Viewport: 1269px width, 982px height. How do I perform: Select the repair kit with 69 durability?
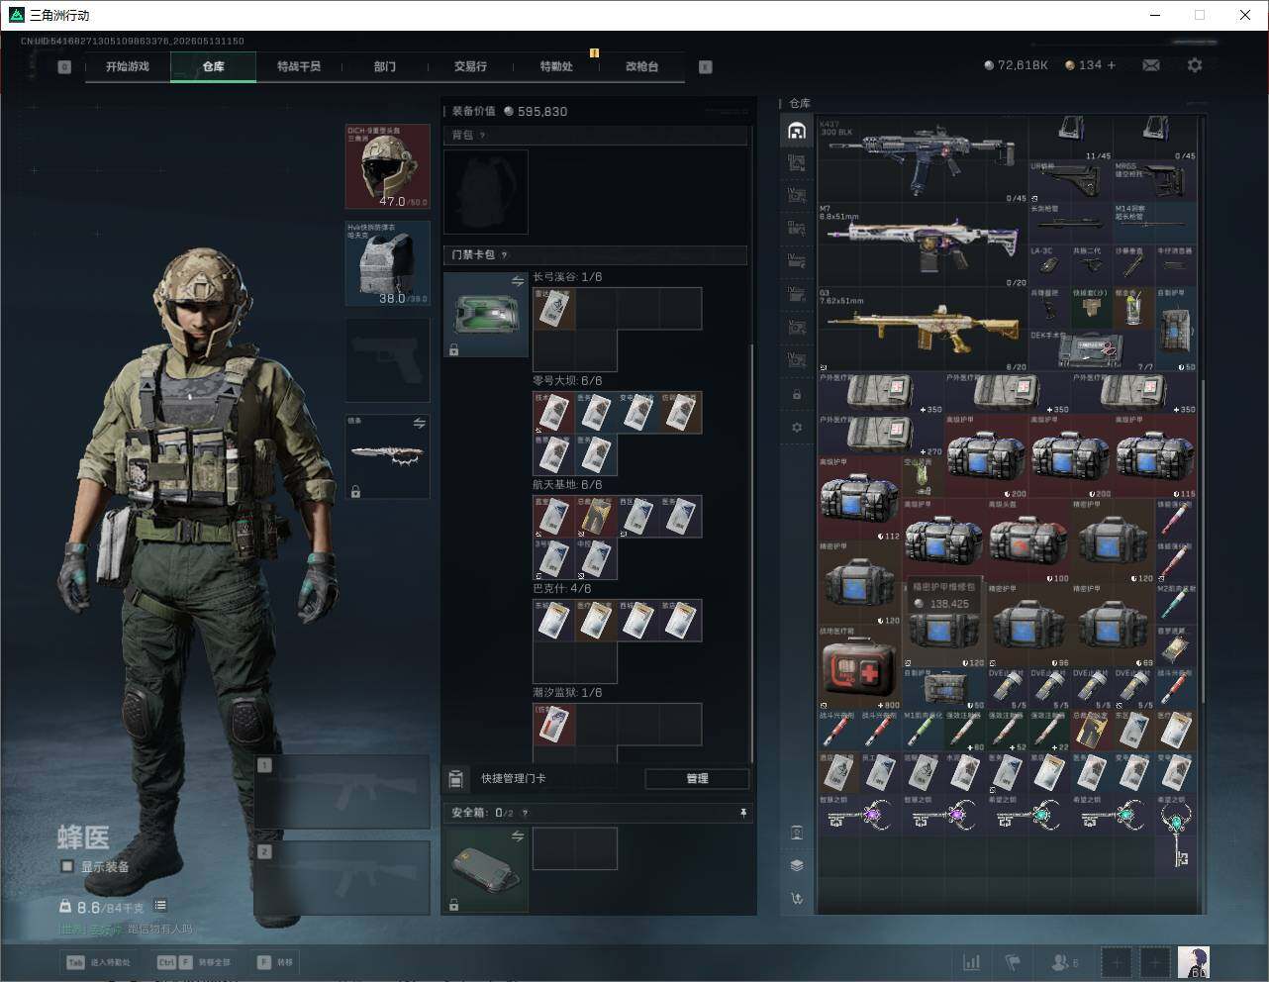click(x=1113, y=626)
